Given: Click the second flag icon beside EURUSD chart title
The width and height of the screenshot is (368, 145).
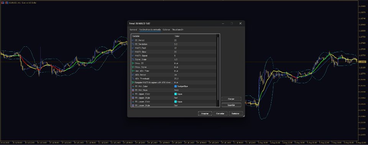Looking at the screenshot, I should click(x=7, y=3).
